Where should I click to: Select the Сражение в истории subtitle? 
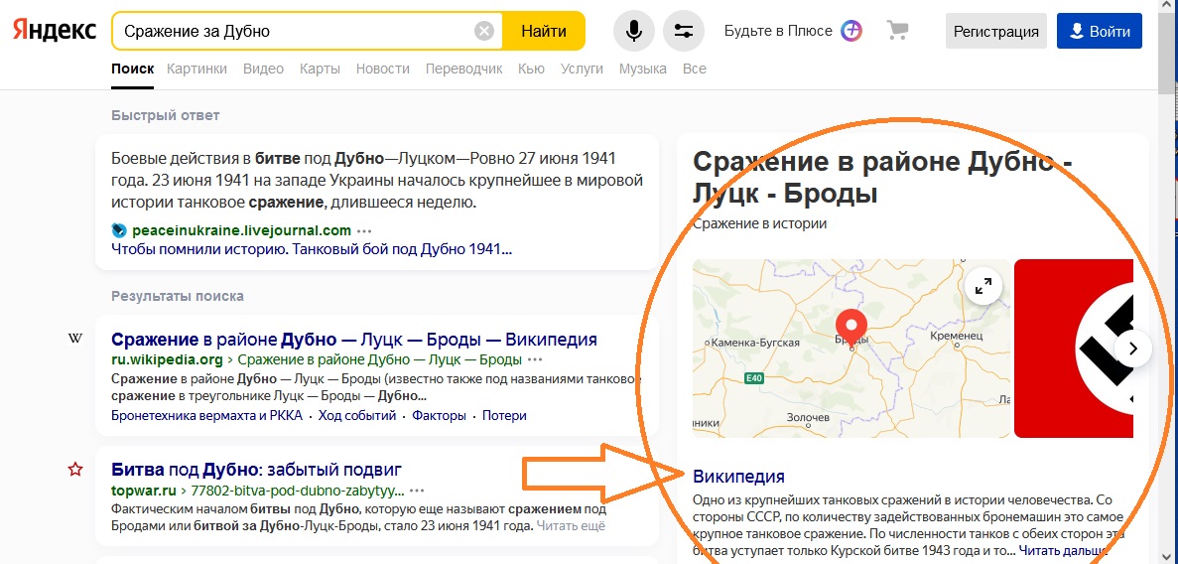(759, 223)
